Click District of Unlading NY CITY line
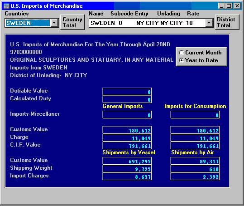This screenshot has width=244, height=206. [48, 75]
